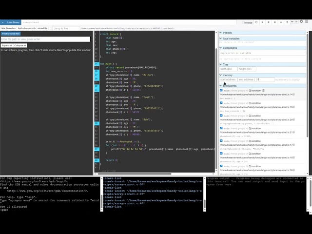Focus the jump to line field
This screenshot has height=234, width=312.
coord(66,28)
